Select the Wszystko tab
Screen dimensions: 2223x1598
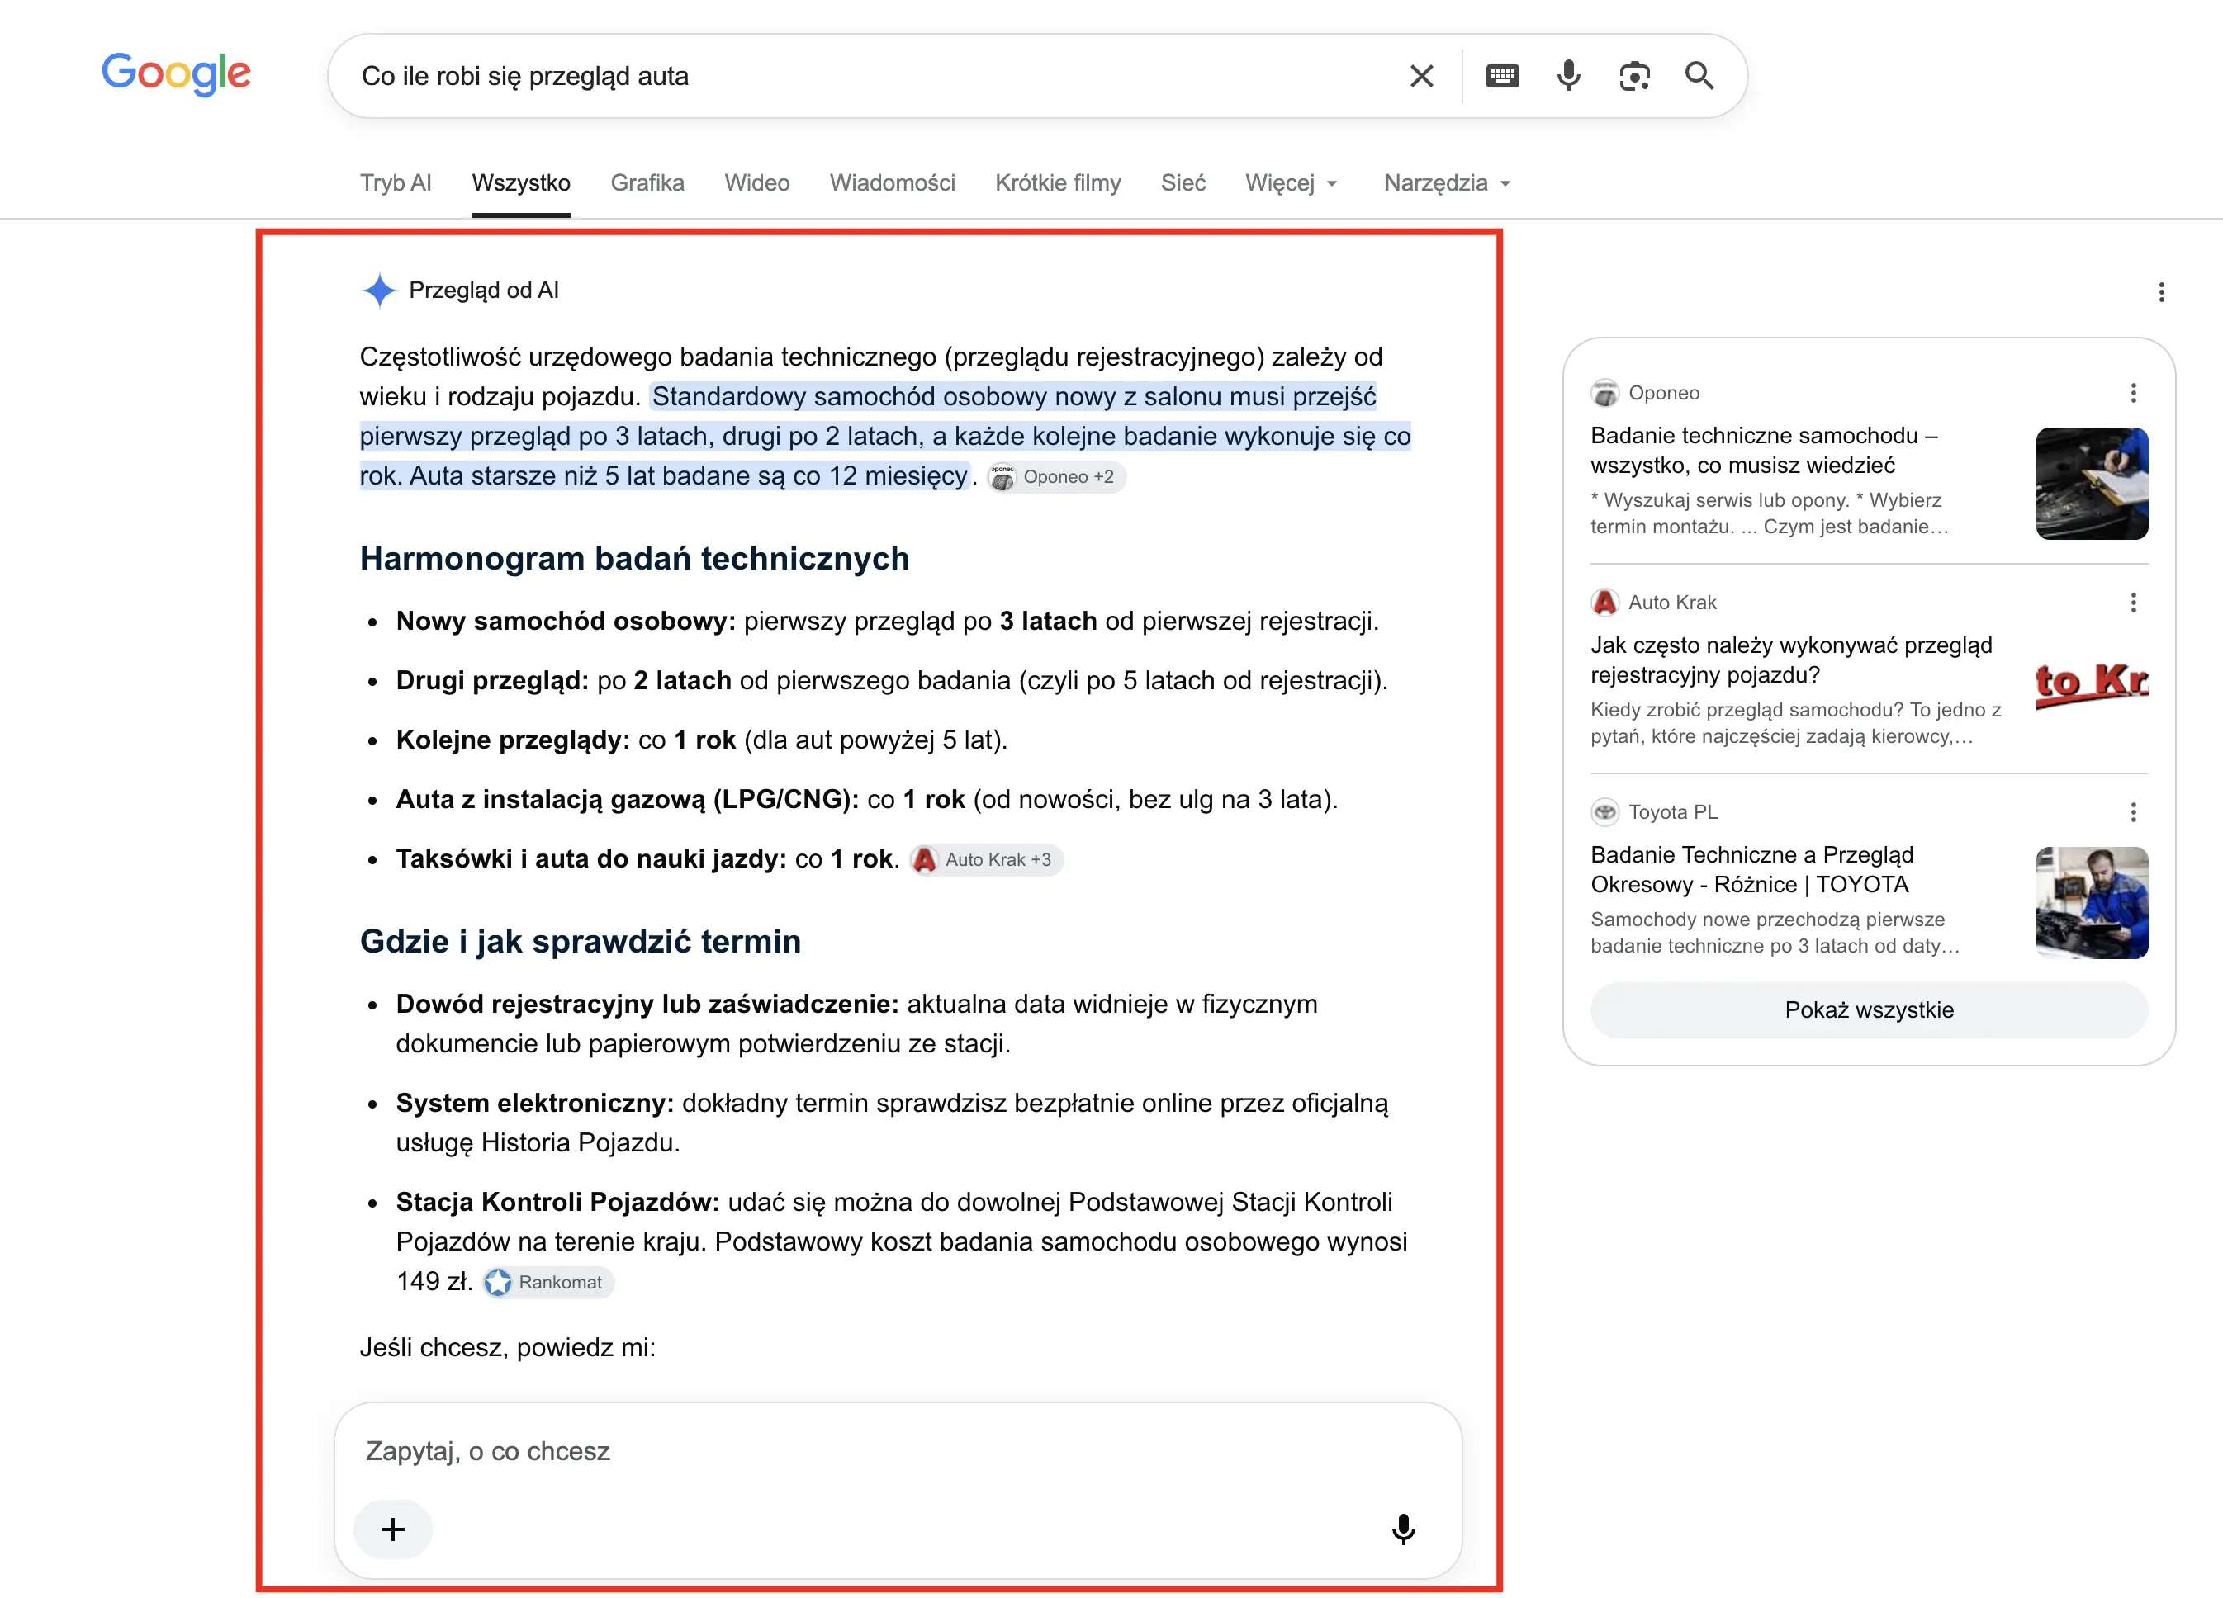coord(521,183)
